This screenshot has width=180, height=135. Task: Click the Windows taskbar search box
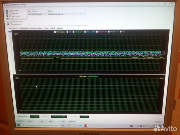[x=40, y=125]
